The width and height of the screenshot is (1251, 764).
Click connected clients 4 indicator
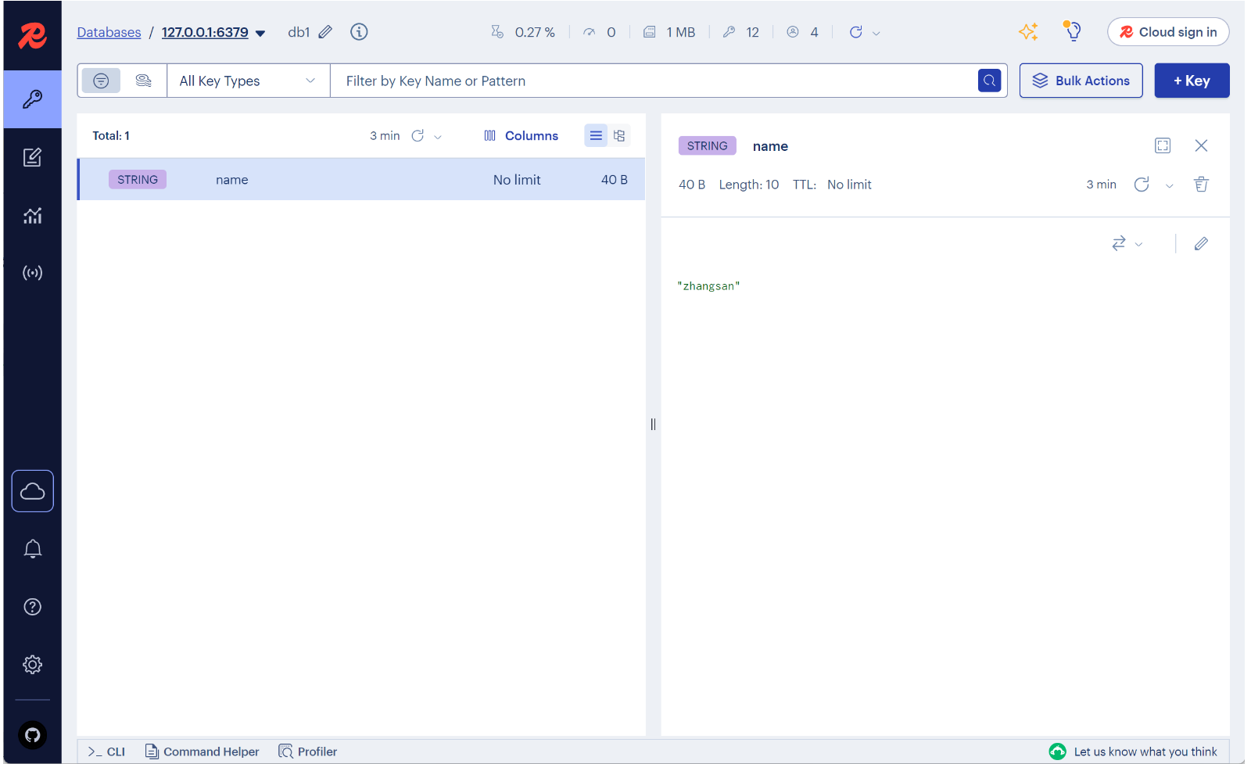point(803,32)
